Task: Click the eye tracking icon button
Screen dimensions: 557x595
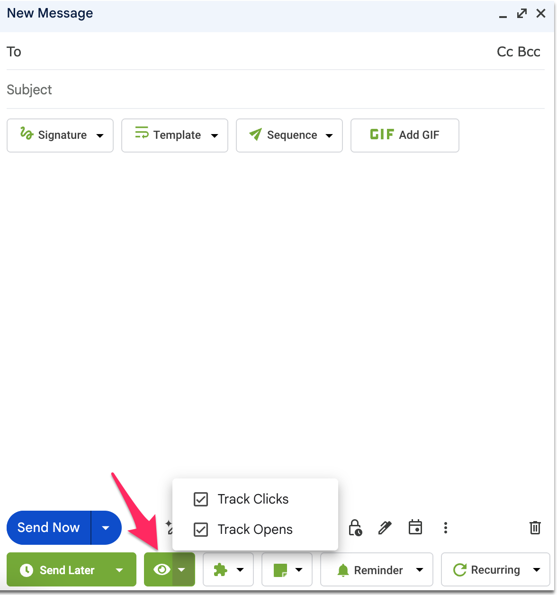Action: click(162, 569)
